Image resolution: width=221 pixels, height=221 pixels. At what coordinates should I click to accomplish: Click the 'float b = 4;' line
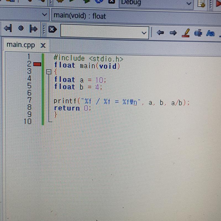78,87
